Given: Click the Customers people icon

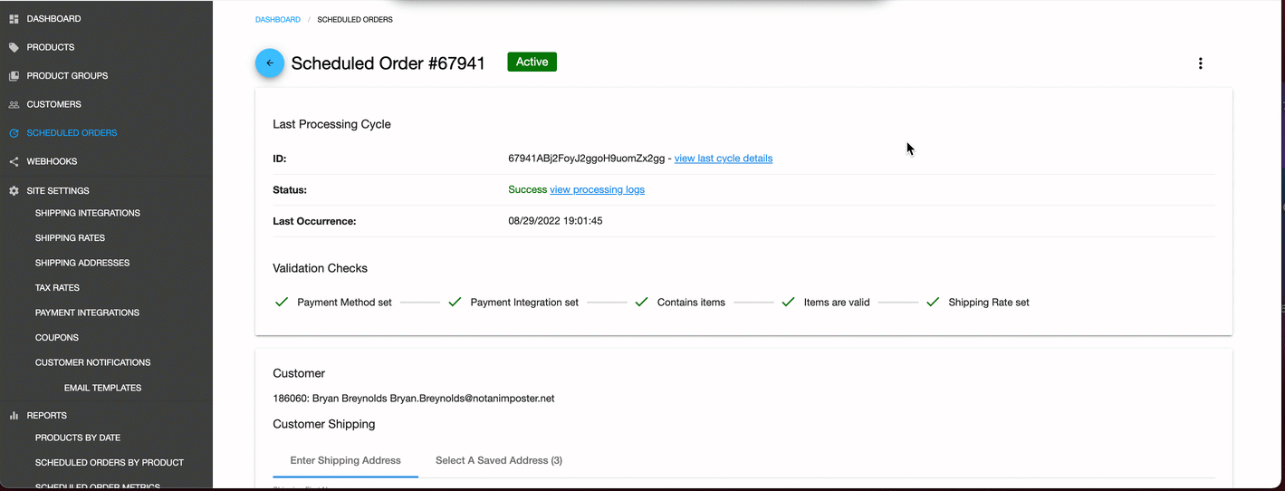Looking at the screenshot, I should [x=14, y=104].
